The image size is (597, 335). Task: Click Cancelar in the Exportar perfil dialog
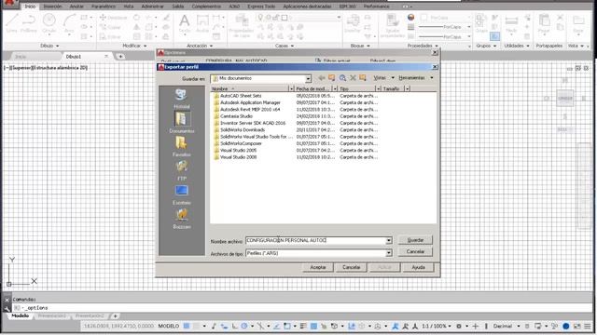tap(415, 252)
